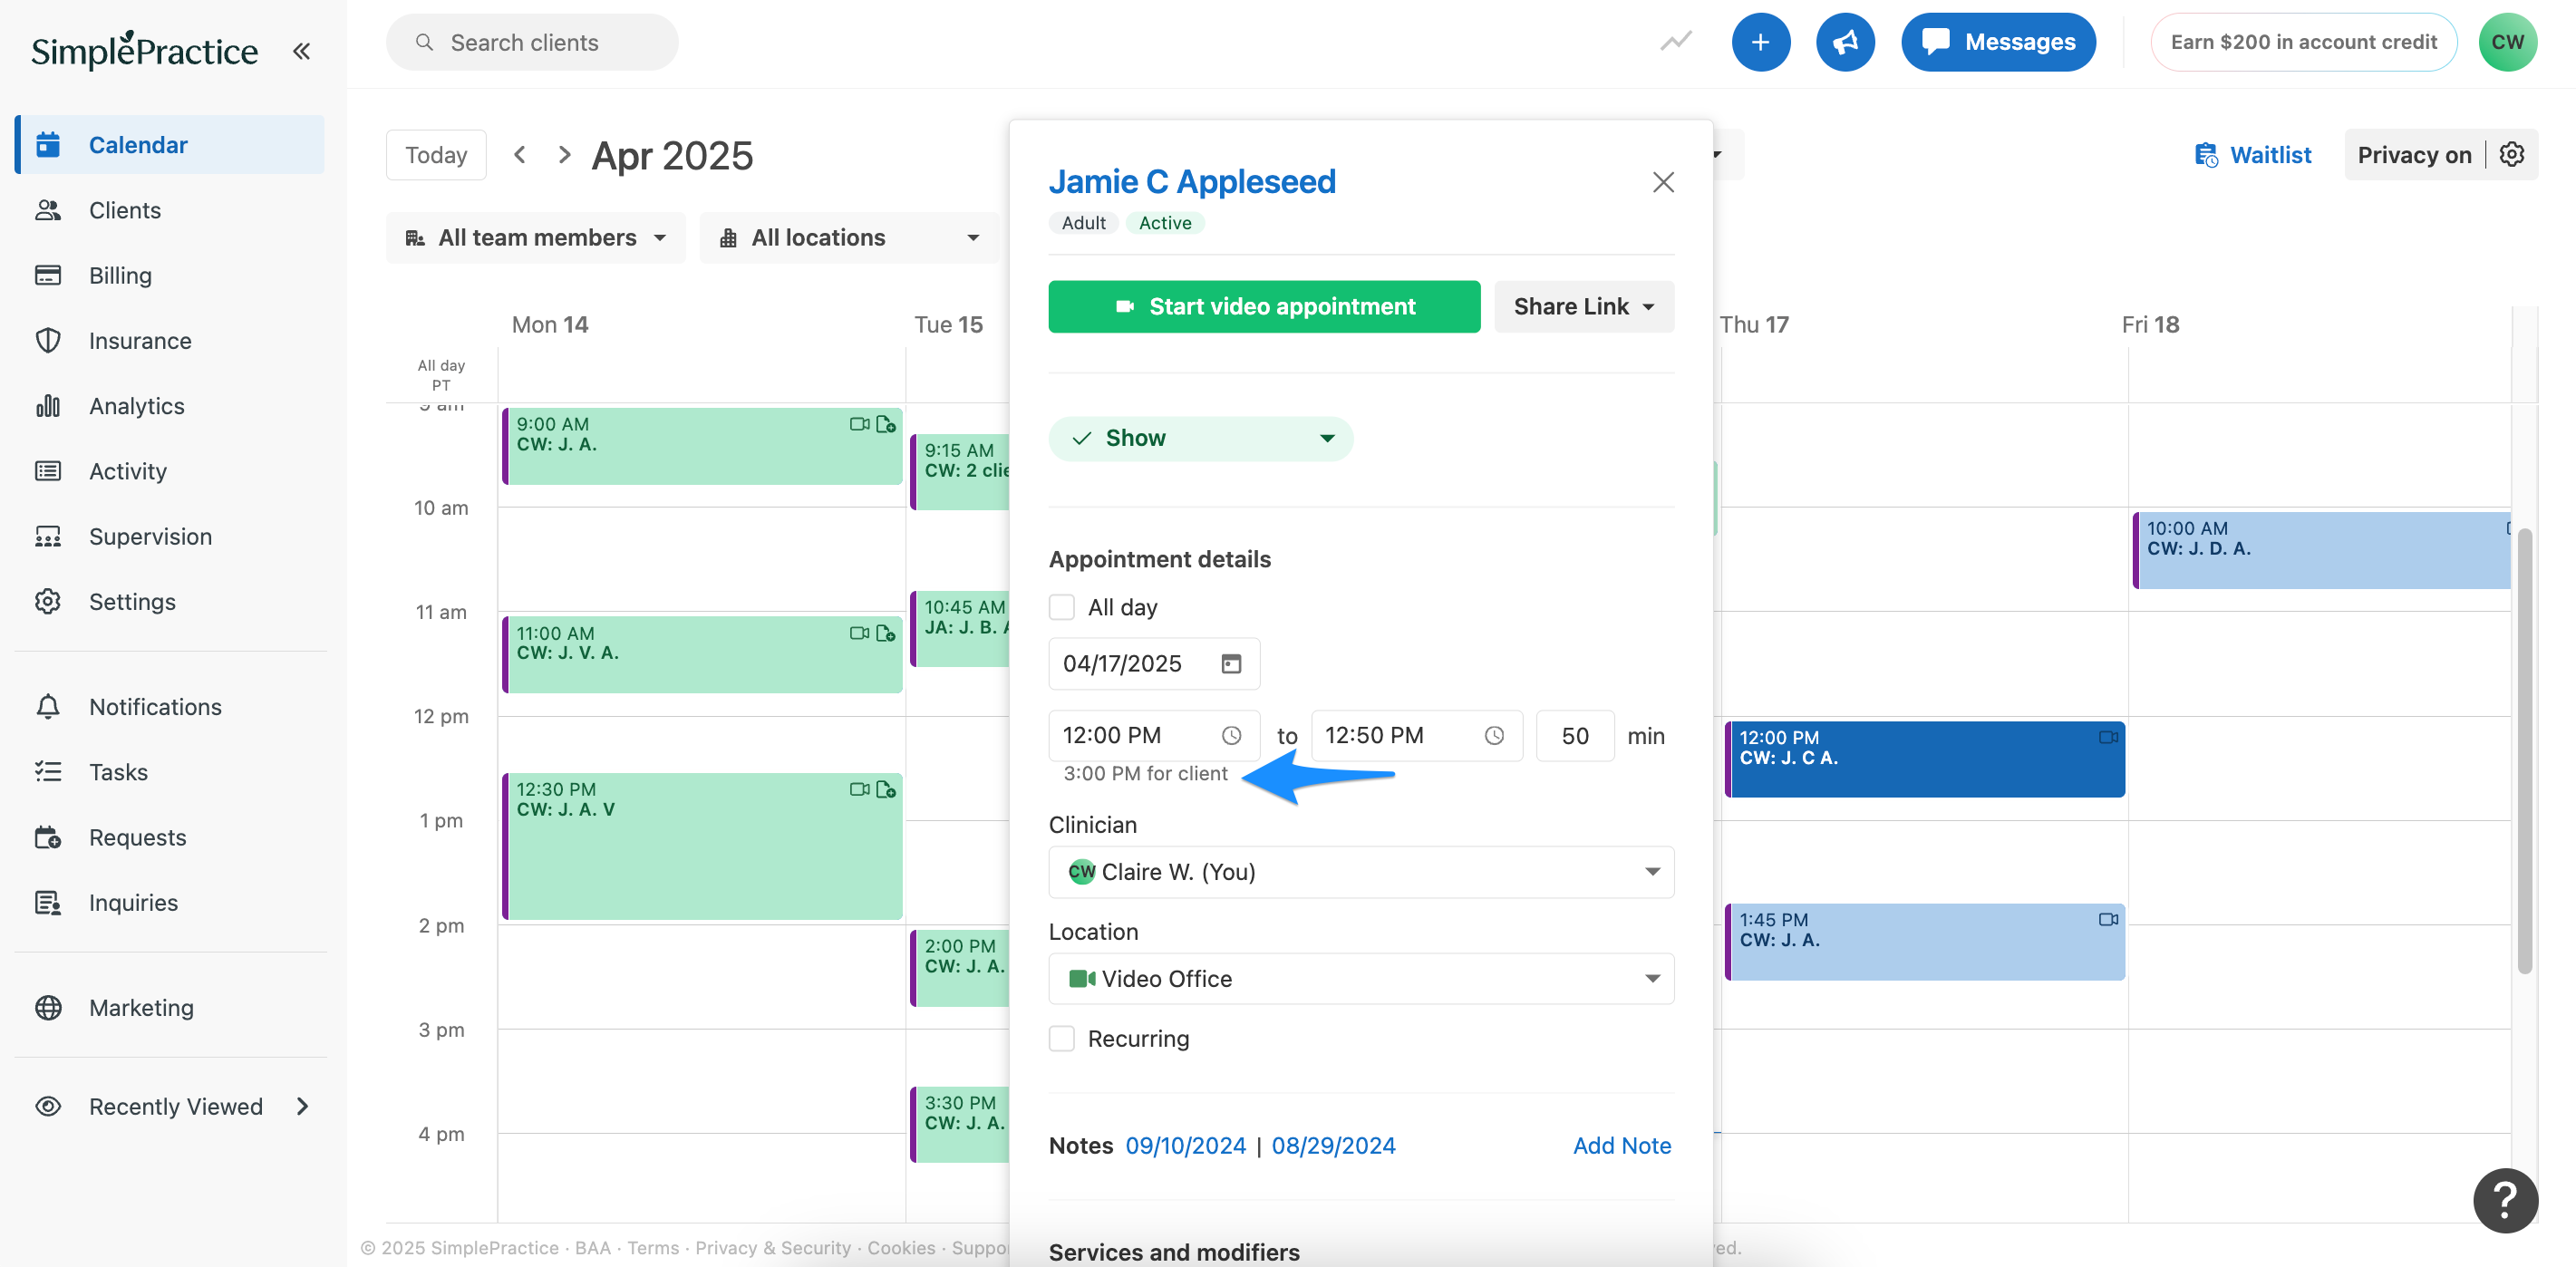Click the calendar vertical scrollbar
The width and height of the screenshot is (2576, 1267).
pos(2525,750)
